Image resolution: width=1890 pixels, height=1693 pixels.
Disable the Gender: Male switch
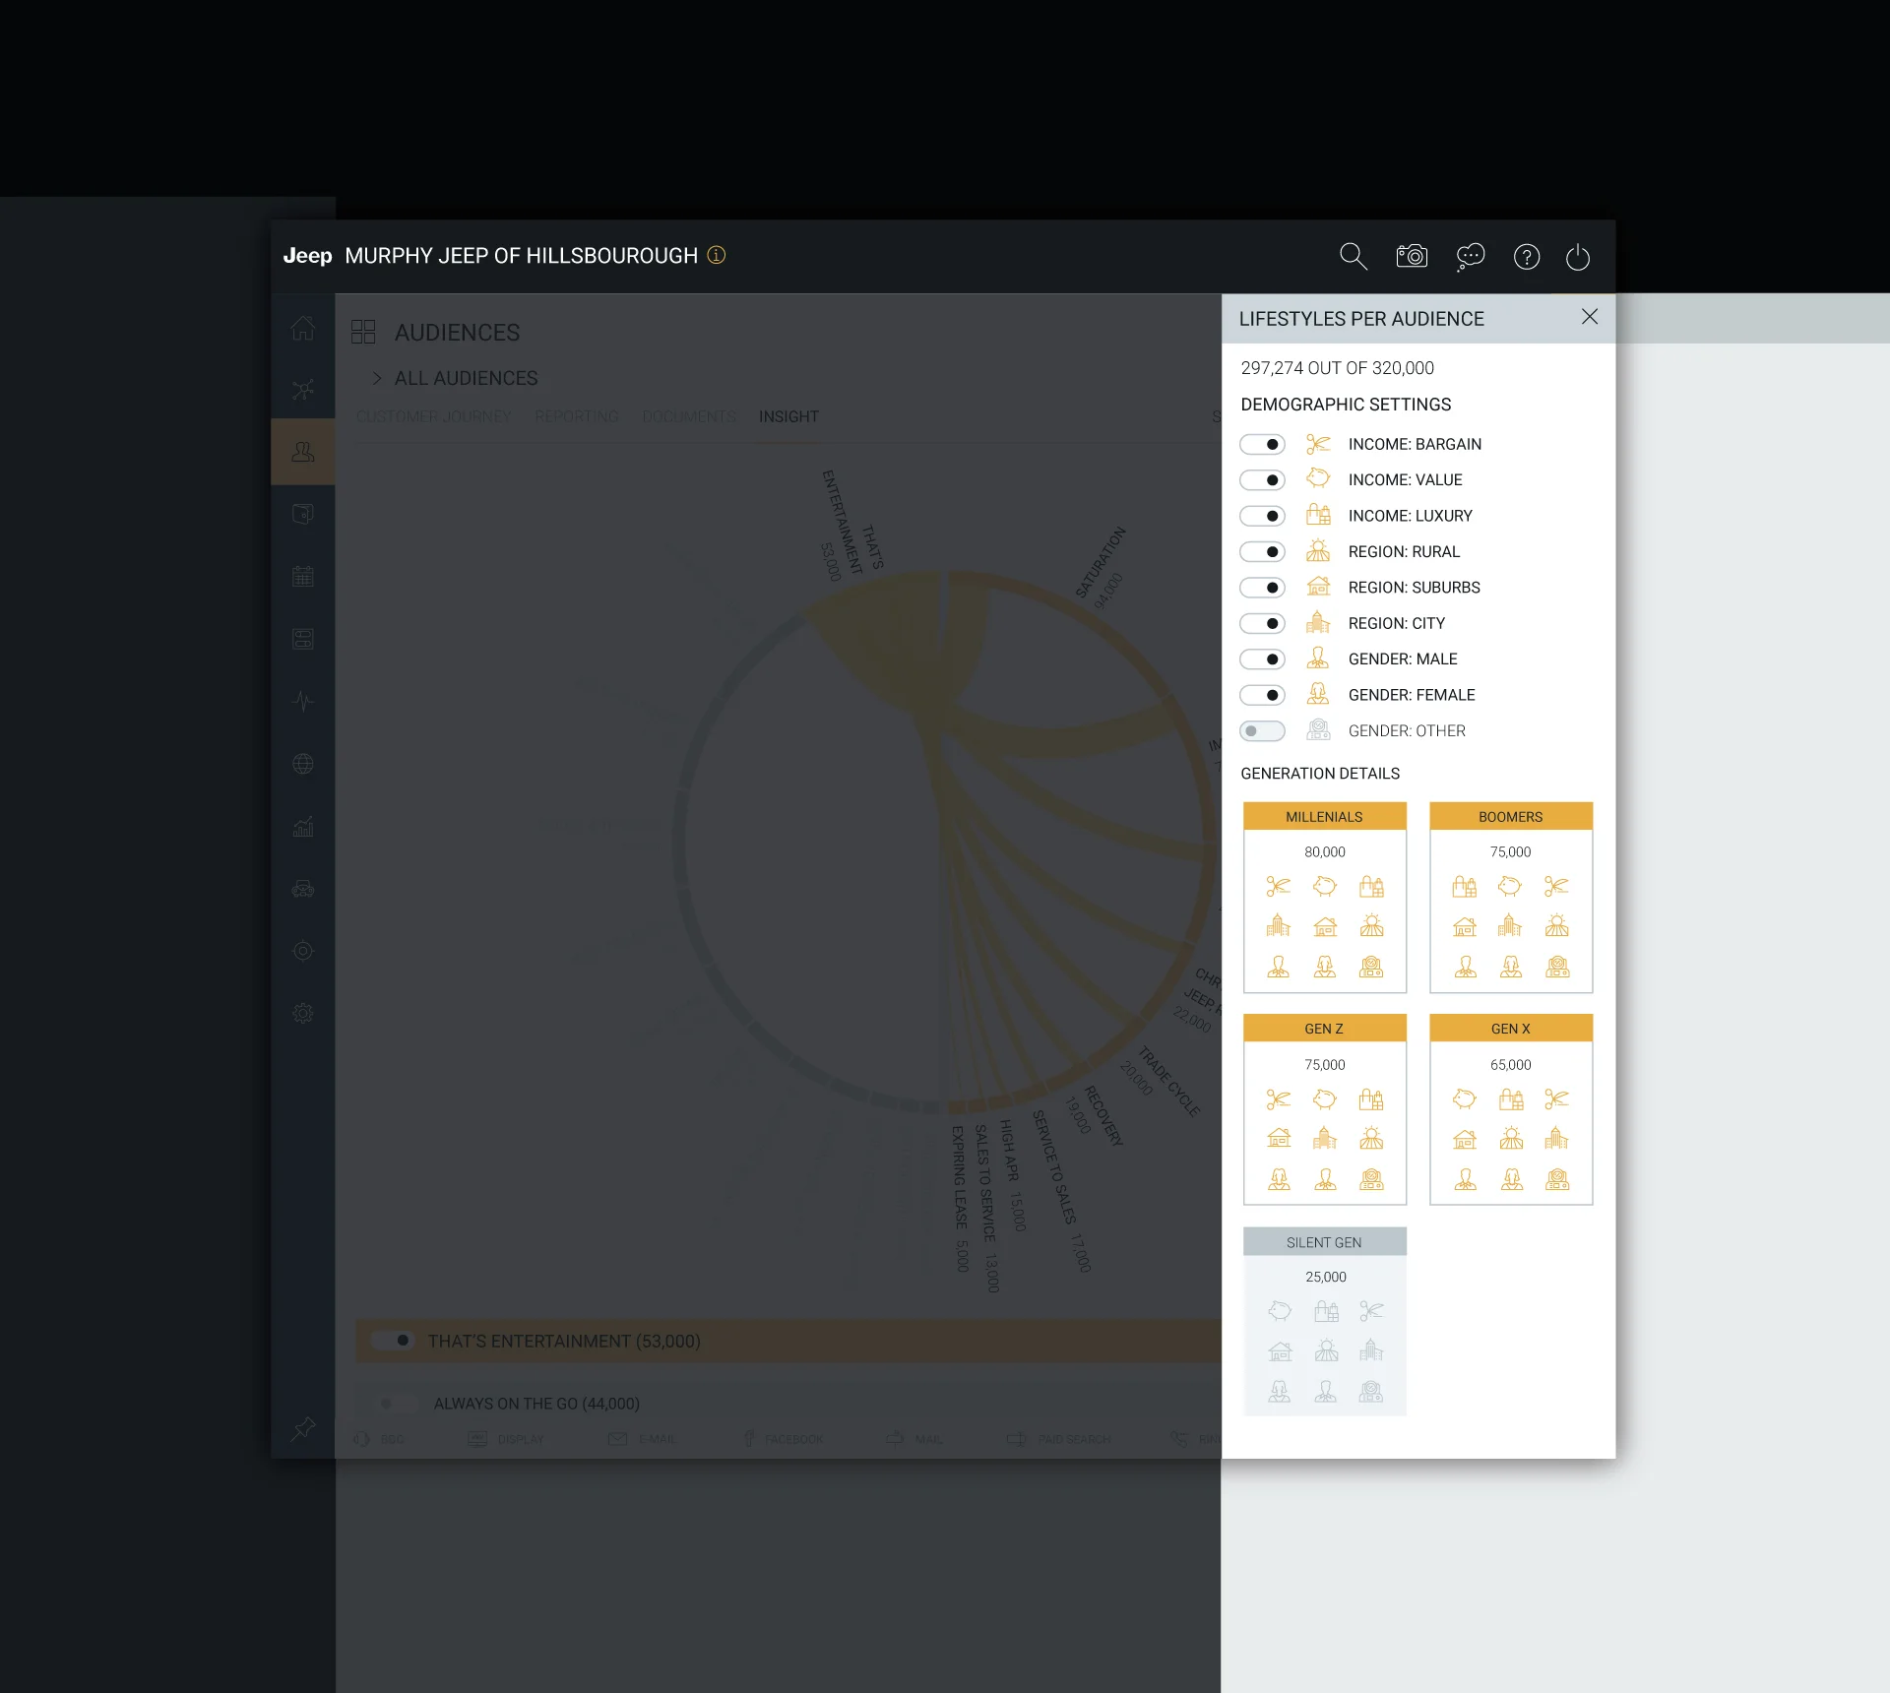[x=1262, y=659]
